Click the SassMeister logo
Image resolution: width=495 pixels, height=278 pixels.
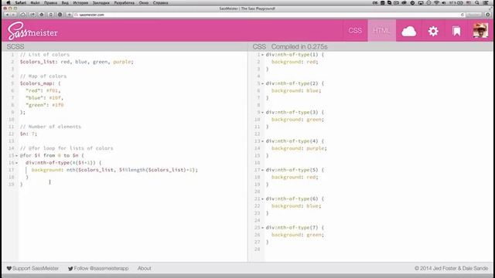[x=32, y=31]
